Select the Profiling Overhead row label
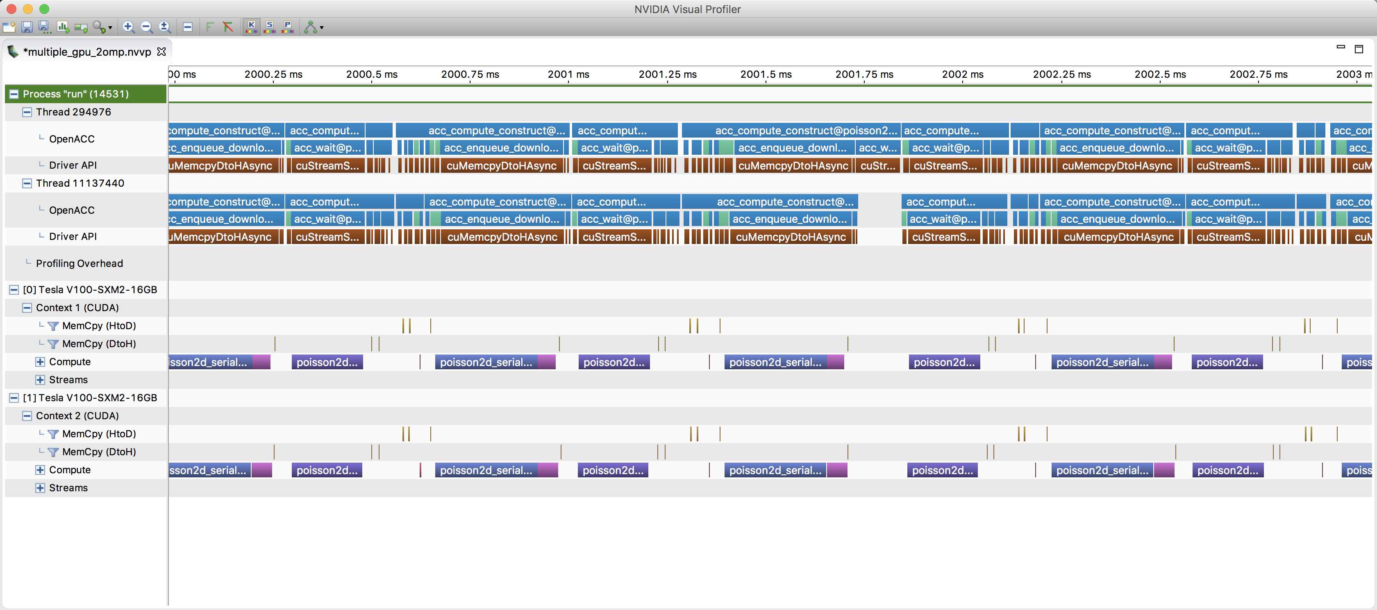This screenshot has height=610, width=1377. point(79,263)
